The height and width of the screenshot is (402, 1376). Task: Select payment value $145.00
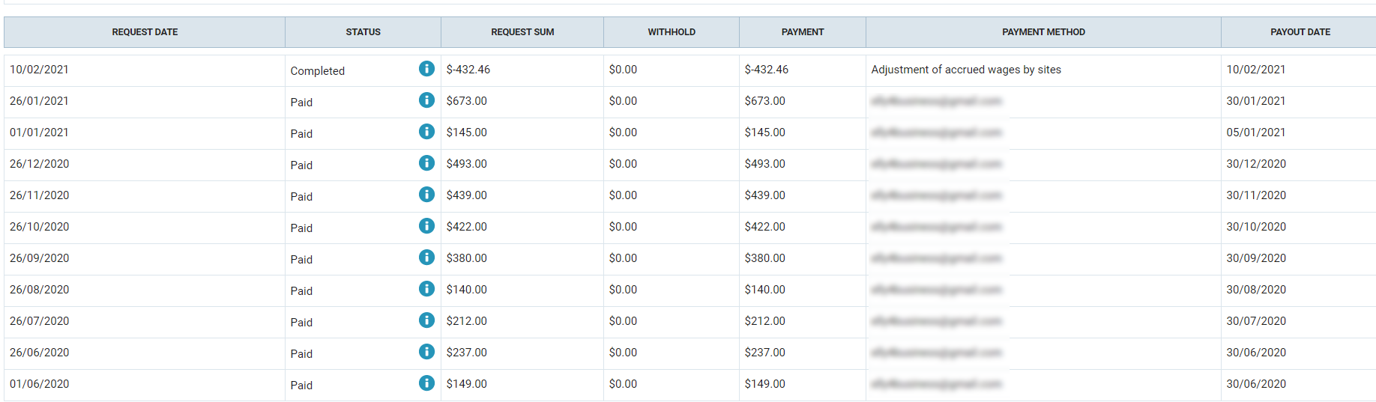coord(765,133)
